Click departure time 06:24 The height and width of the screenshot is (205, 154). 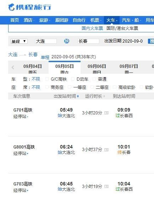click(66, 147)
